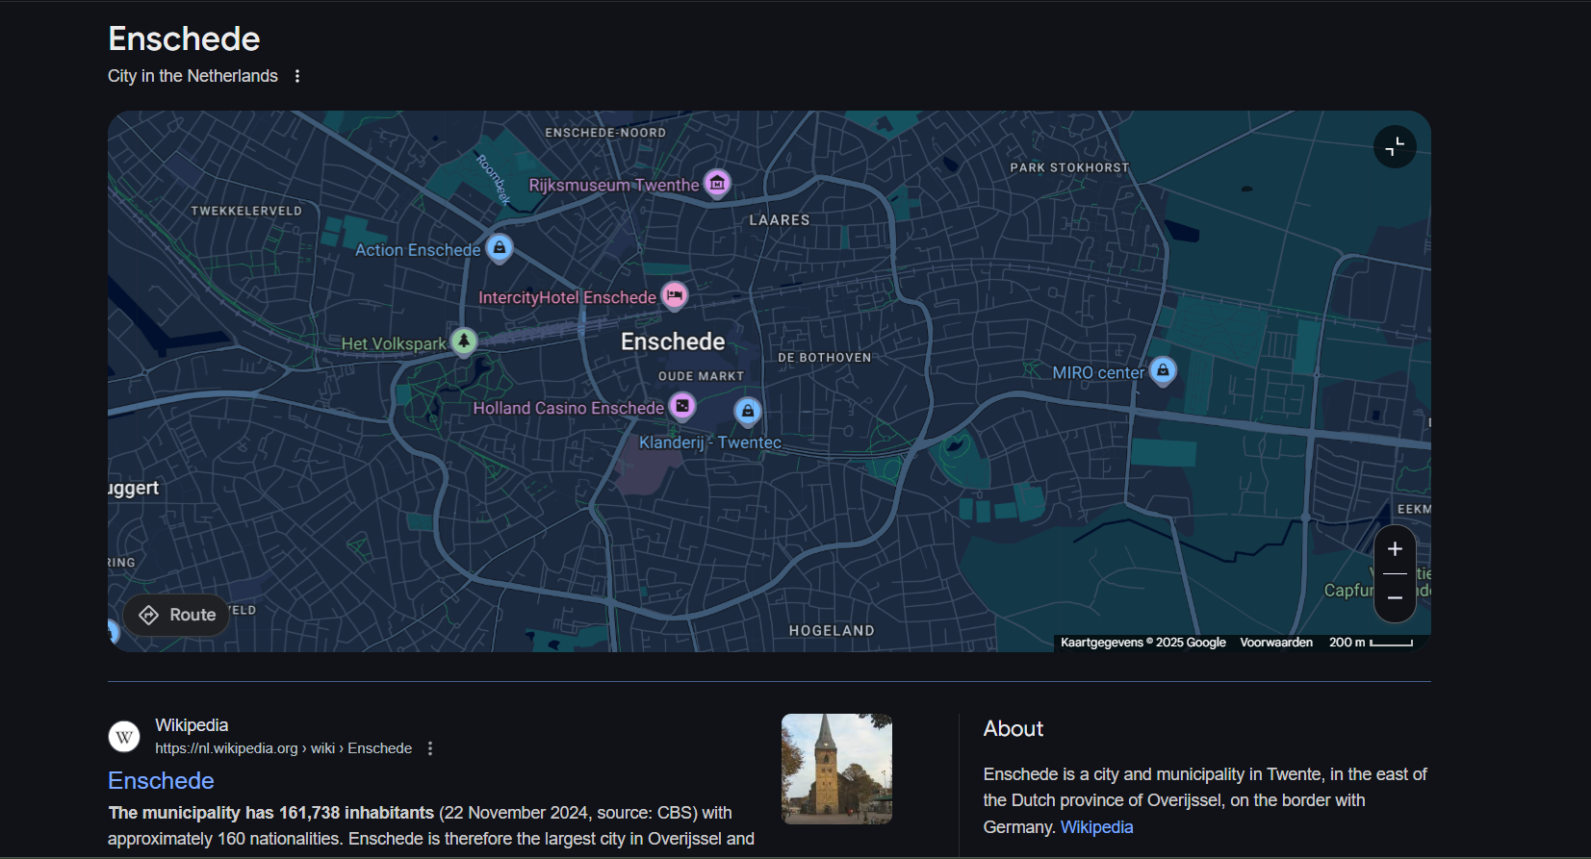Open Het Volkspark park marker
The width and height of the screenshot is (1591, 859).
[x=464, y=341]
